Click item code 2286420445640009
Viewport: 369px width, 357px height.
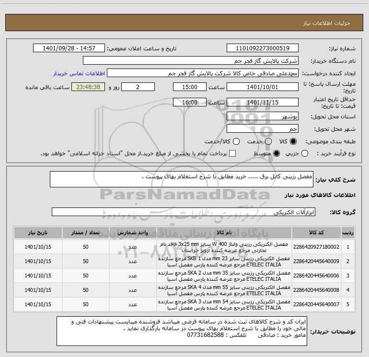click(x=316, y=261)
